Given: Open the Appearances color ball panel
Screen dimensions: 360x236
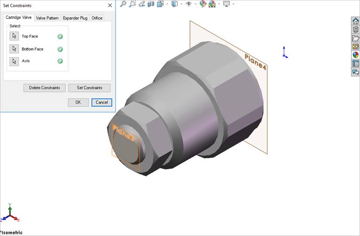Looking at the screenshot, I should click(356, 55).
